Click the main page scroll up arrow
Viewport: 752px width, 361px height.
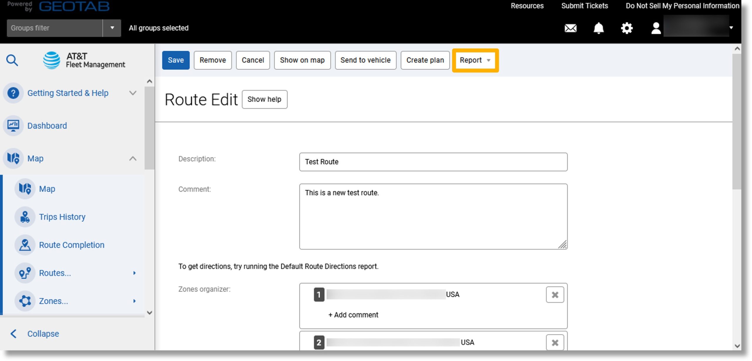point(737,49)
